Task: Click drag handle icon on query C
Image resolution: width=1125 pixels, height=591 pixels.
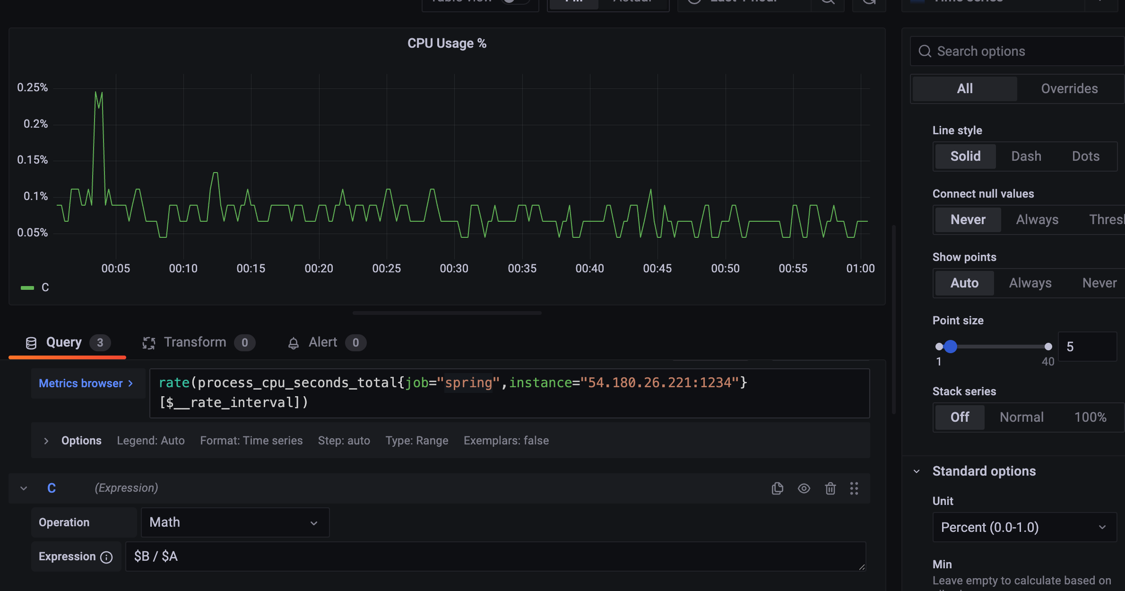Action: point(854,488)
